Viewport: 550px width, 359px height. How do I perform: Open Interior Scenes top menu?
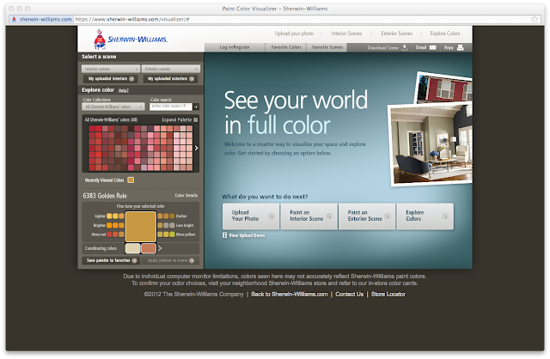[x=346, y=33]
